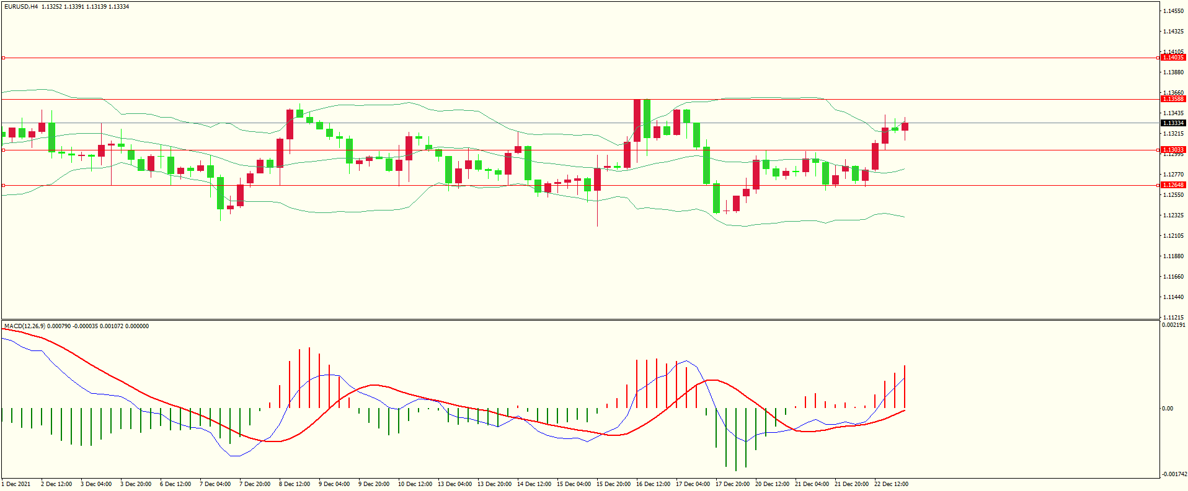Click the 7 Dec 04:00 time label
1188x491 pixels.
click(215, 484)
